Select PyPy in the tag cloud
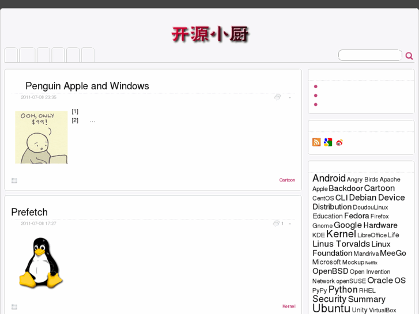The width and height of the screenshot is (419, 314). tap(320, 290)
